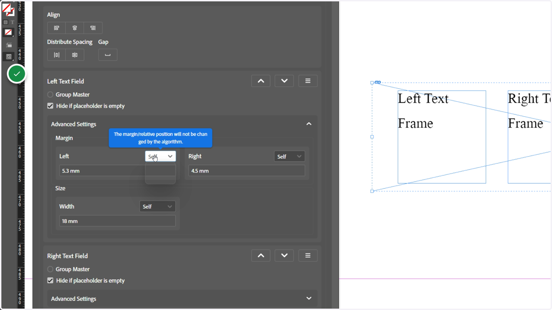Click the Width 18 mm field

(117, 221)
